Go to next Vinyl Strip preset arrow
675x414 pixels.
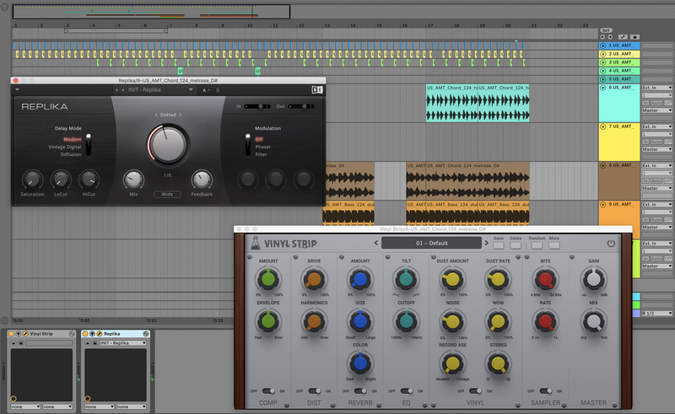[487, 243]
